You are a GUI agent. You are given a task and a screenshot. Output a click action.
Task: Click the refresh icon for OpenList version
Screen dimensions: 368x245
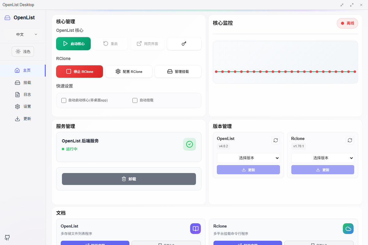click(x=275, y=140)
